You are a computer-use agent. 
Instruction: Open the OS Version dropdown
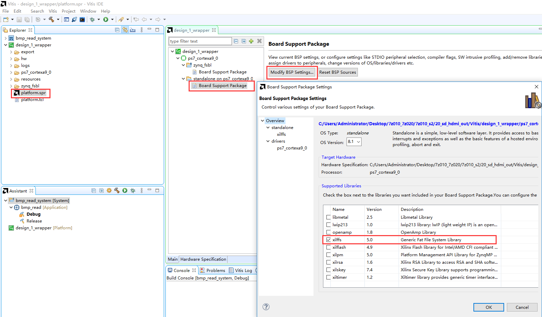[354, 142]
